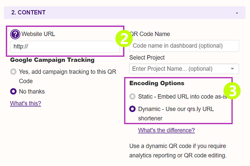This screenshot has width=250, height=166.
Task: Click the Select Project label
Action: coord(147,58)
